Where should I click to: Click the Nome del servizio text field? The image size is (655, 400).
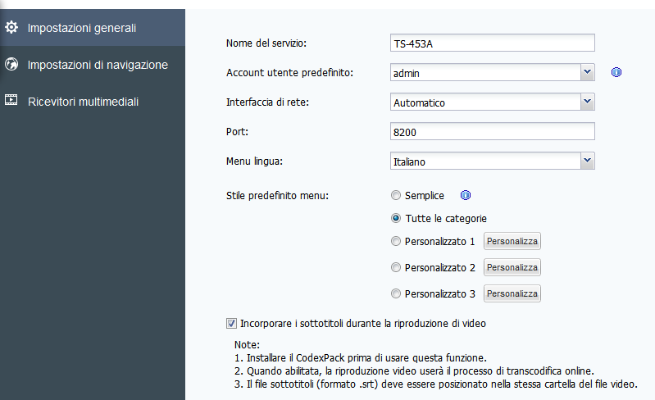pyautogui.click(x=492, y=43)
